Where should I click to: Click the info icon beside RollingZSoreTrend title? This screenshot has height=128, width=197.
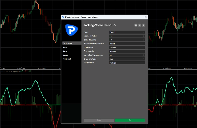pos(115,25)
